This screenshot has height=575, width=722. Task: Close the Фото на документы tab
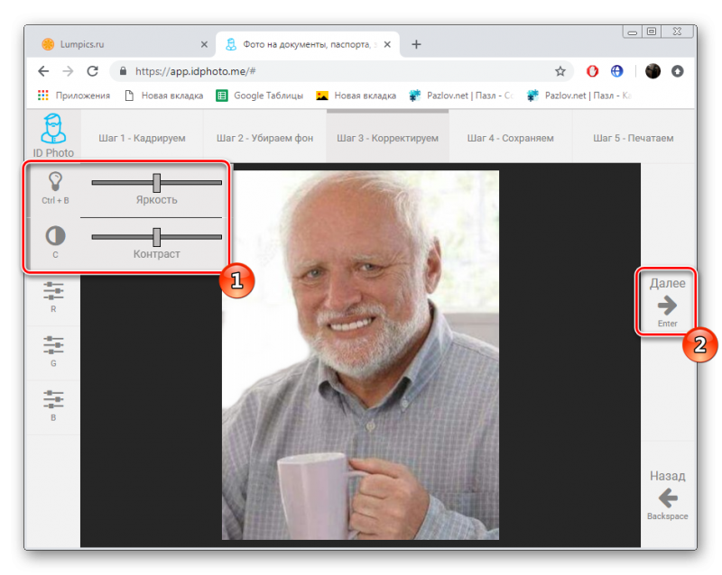click(387, 44)
